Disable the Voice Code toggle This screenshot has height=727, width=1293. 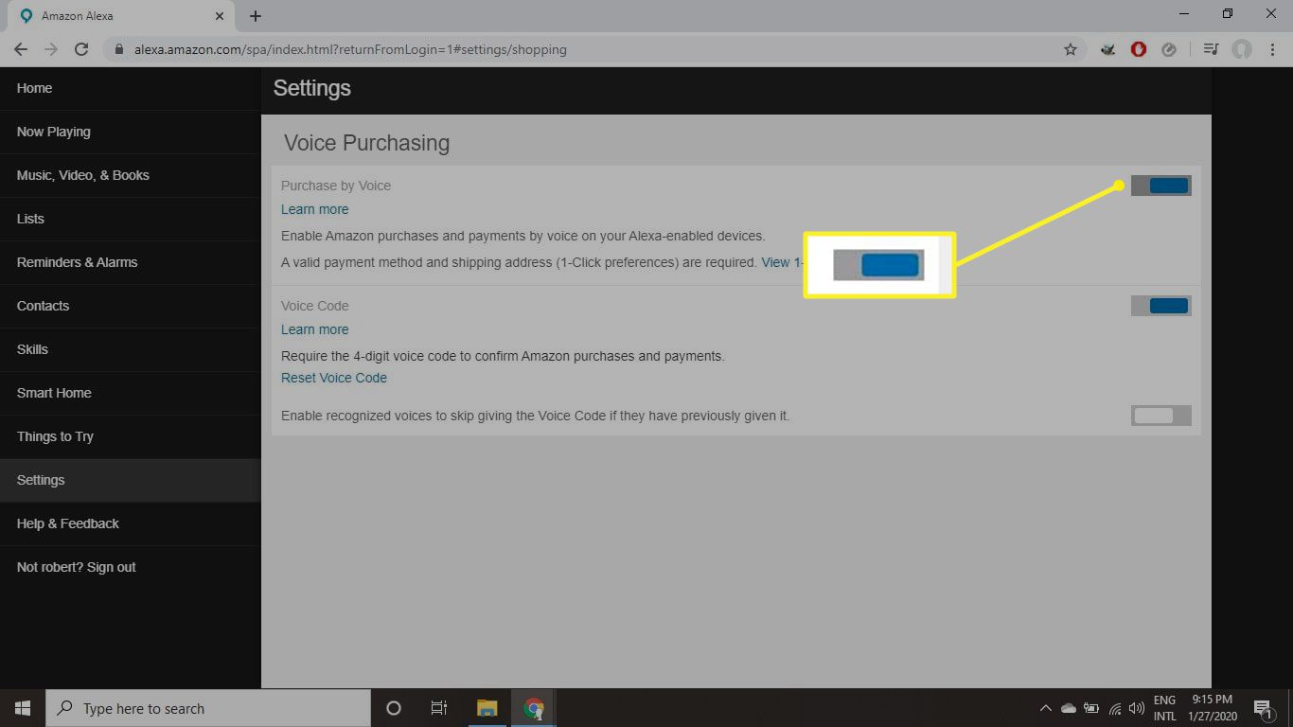coord(1160,306)
